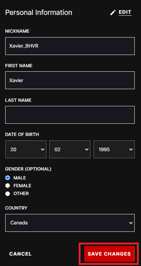Viewport: 141px width, 266px height.
Task: Select the Female radio button circle
Action: (x=8, y=186)
